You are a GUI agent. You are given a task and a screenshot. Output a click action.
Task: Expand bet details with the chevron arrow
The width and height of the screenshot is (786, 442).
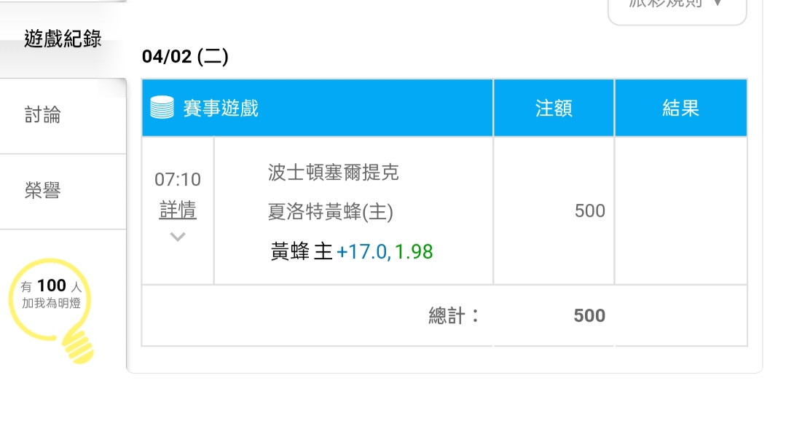click(178, 237)
